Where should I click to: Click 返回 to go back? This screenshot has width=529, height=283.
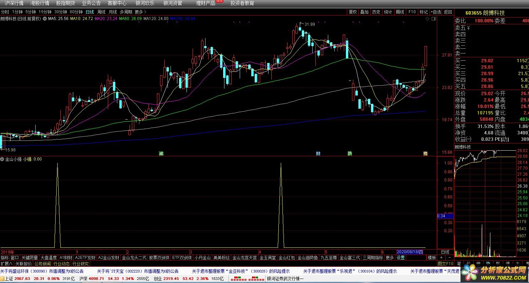coord(448,12)
